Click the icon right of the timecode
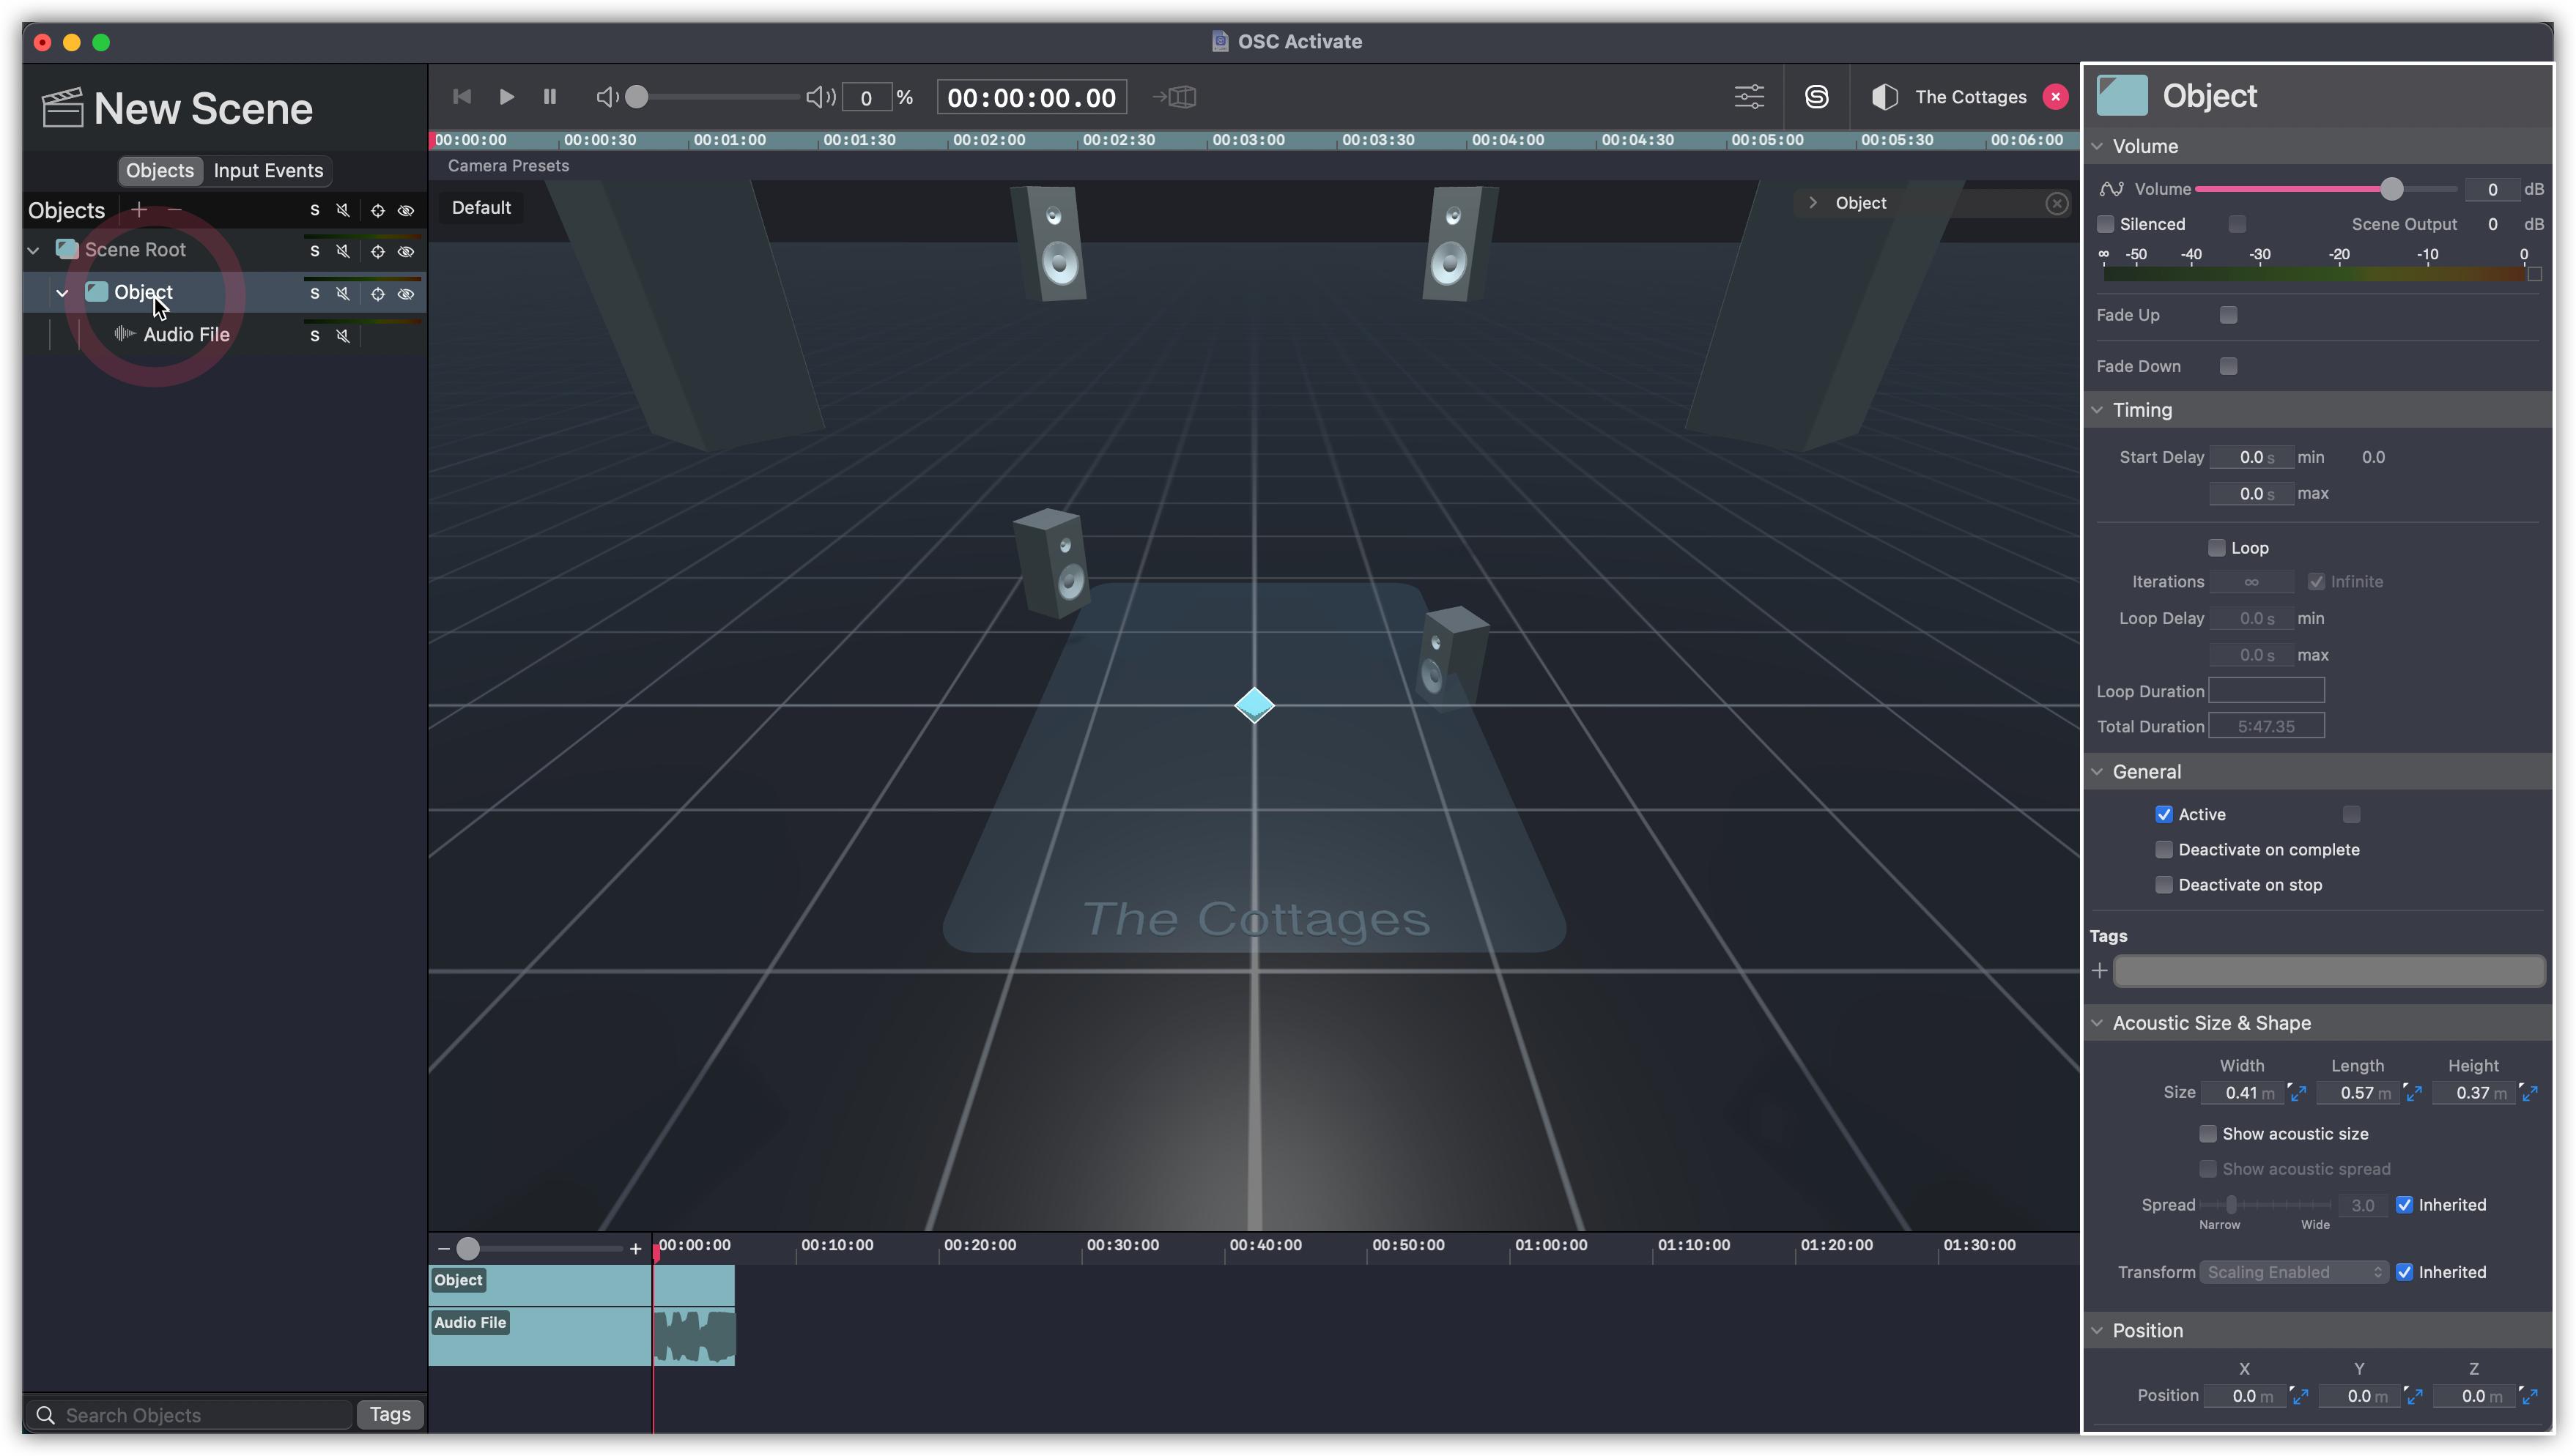This screenshot has height=1456, width=2576. coord(1174,97)
